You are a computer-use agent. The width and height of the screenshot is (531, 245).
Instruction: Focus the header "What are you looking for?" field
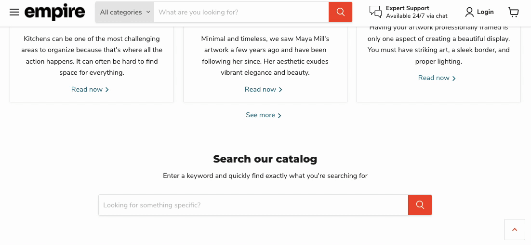[x=241, y=12]
